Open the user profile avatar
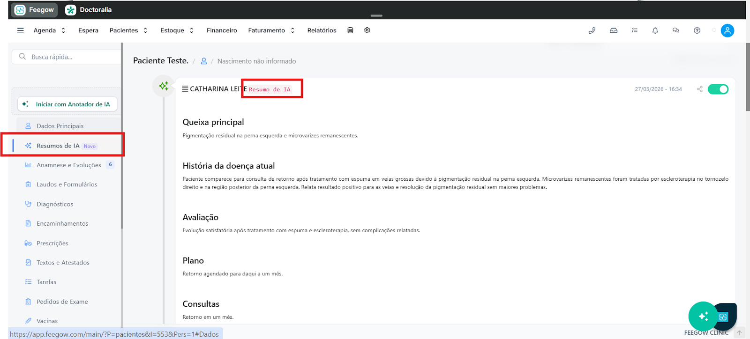Screen dimensions: 750x339 (x=727, y=30)
